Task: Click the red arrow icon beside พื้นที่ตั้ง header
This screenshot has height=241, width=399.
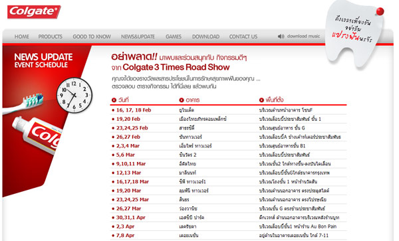Action: (261, 100)
